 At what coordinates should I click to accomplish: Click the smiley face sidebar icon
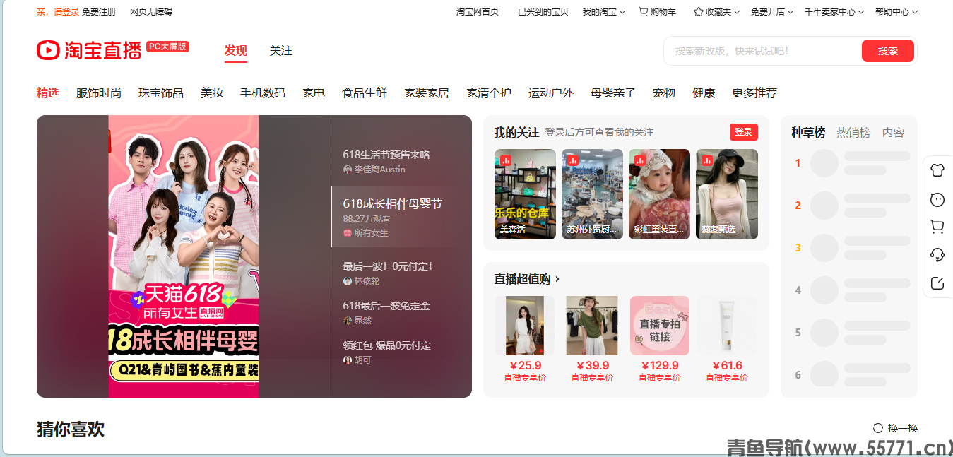click(937, 199)
